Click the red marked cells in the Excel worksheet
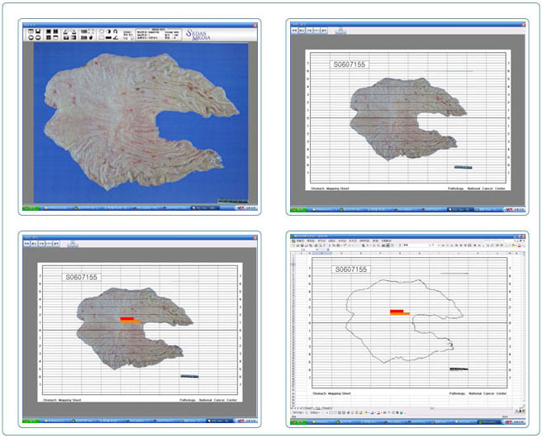 [x=397, y=312]
